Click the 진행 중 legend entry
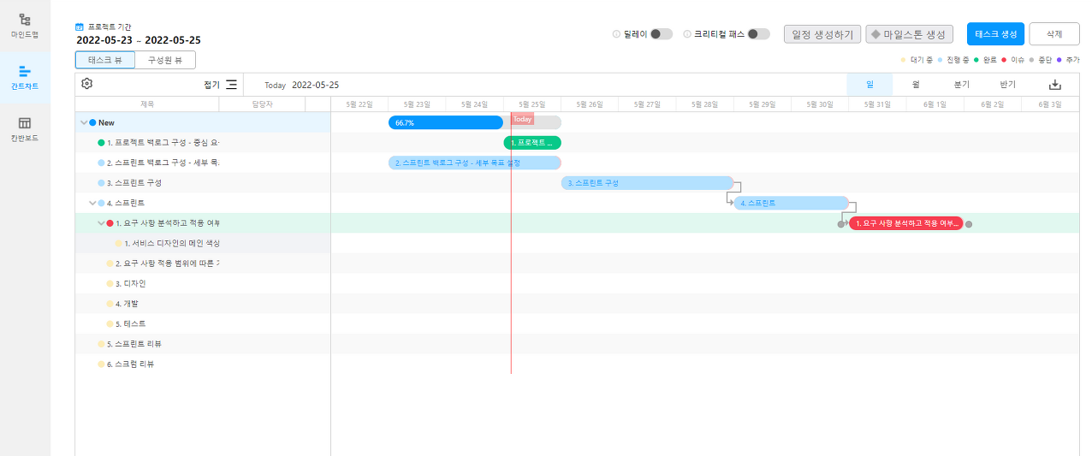This screenshot has height=456, width=1092. [954, 60]
